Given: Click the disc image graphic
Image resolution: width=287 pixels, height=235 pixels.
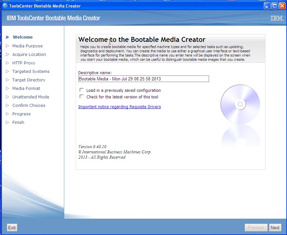Looking at the screenshot, I should (x=240, y=104).
